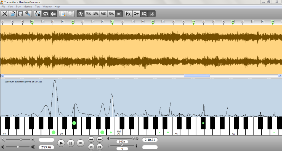The height and width of the screenshot is (151, 282).
Task: Click the flat symbol by pitch slider
Action: tap(108, 146)
